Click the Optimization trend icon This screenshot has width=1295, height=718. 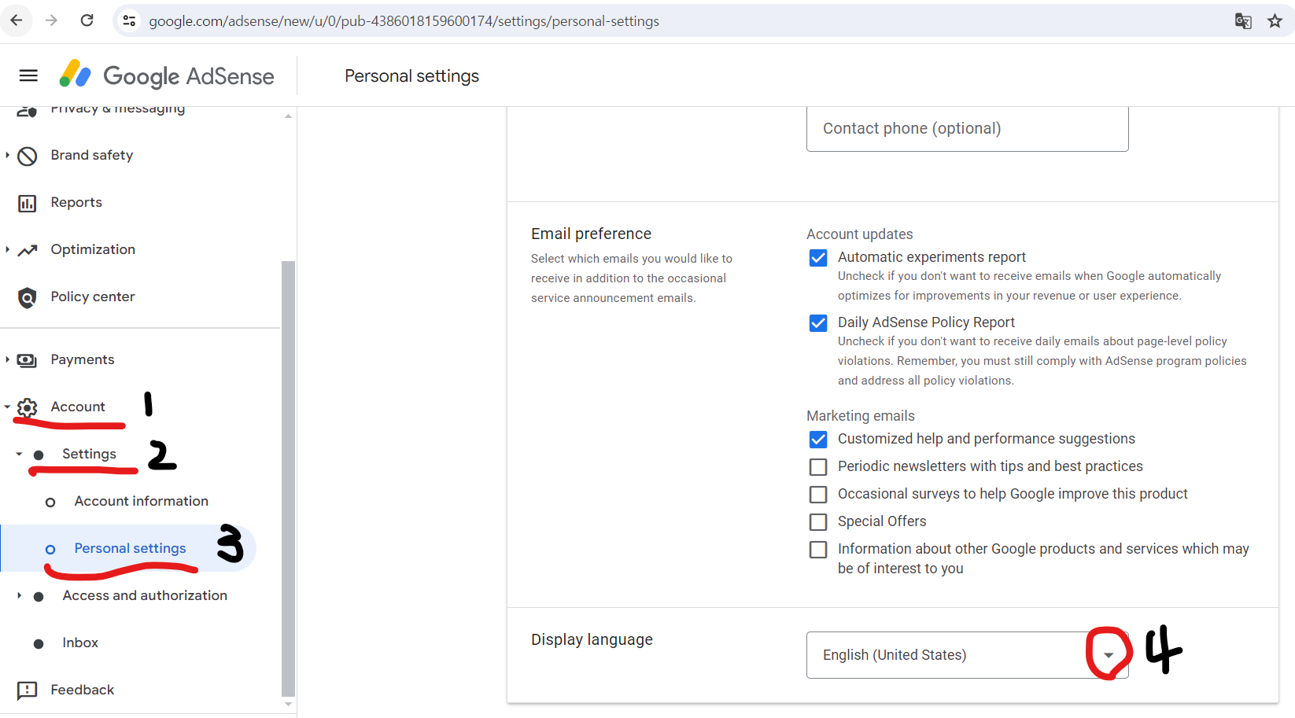coord(28,250)
